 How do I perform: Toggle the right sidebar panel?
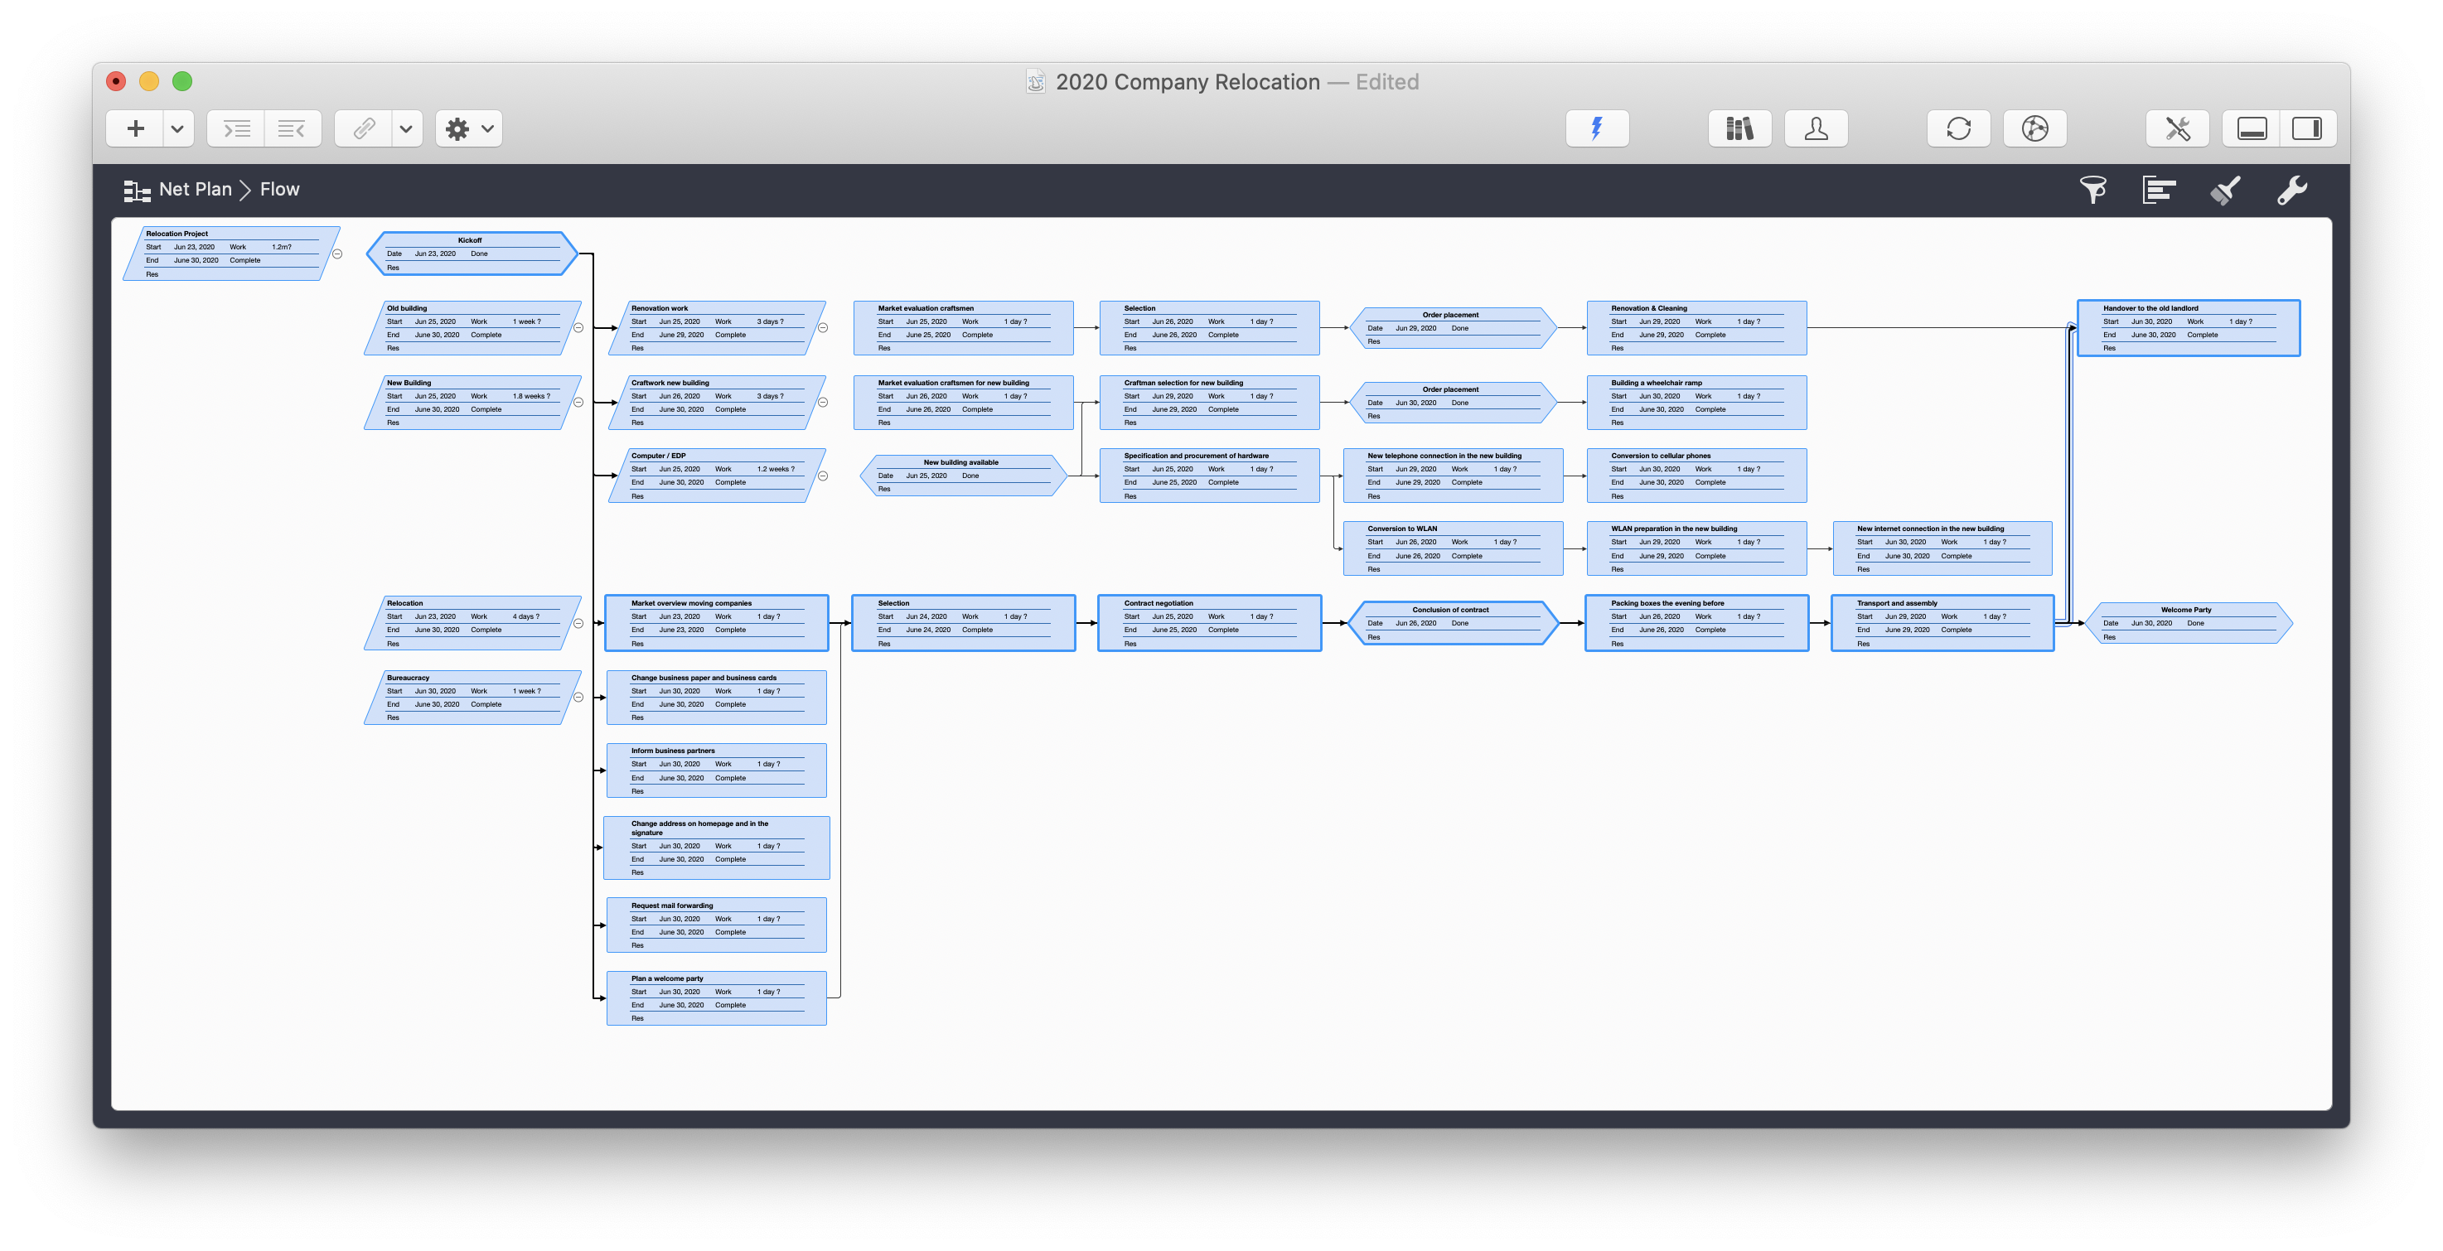click(x=2307, y=129)
